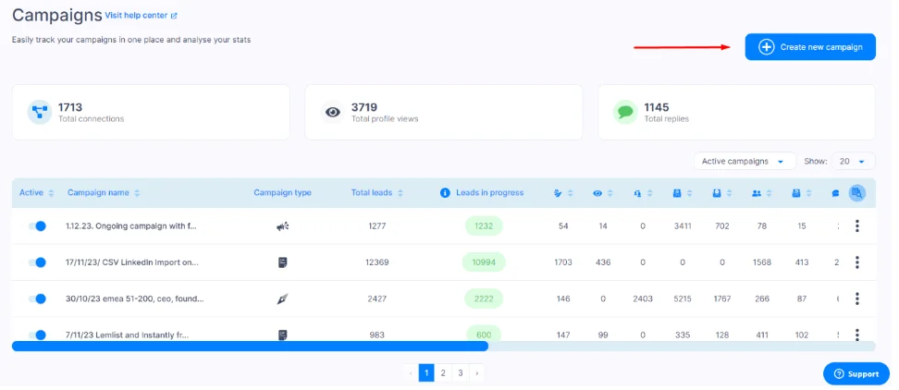Click the Total replies chat bubble icon
Image resolution: width=899 pixels, height=390 pixels.
(625, 112)
